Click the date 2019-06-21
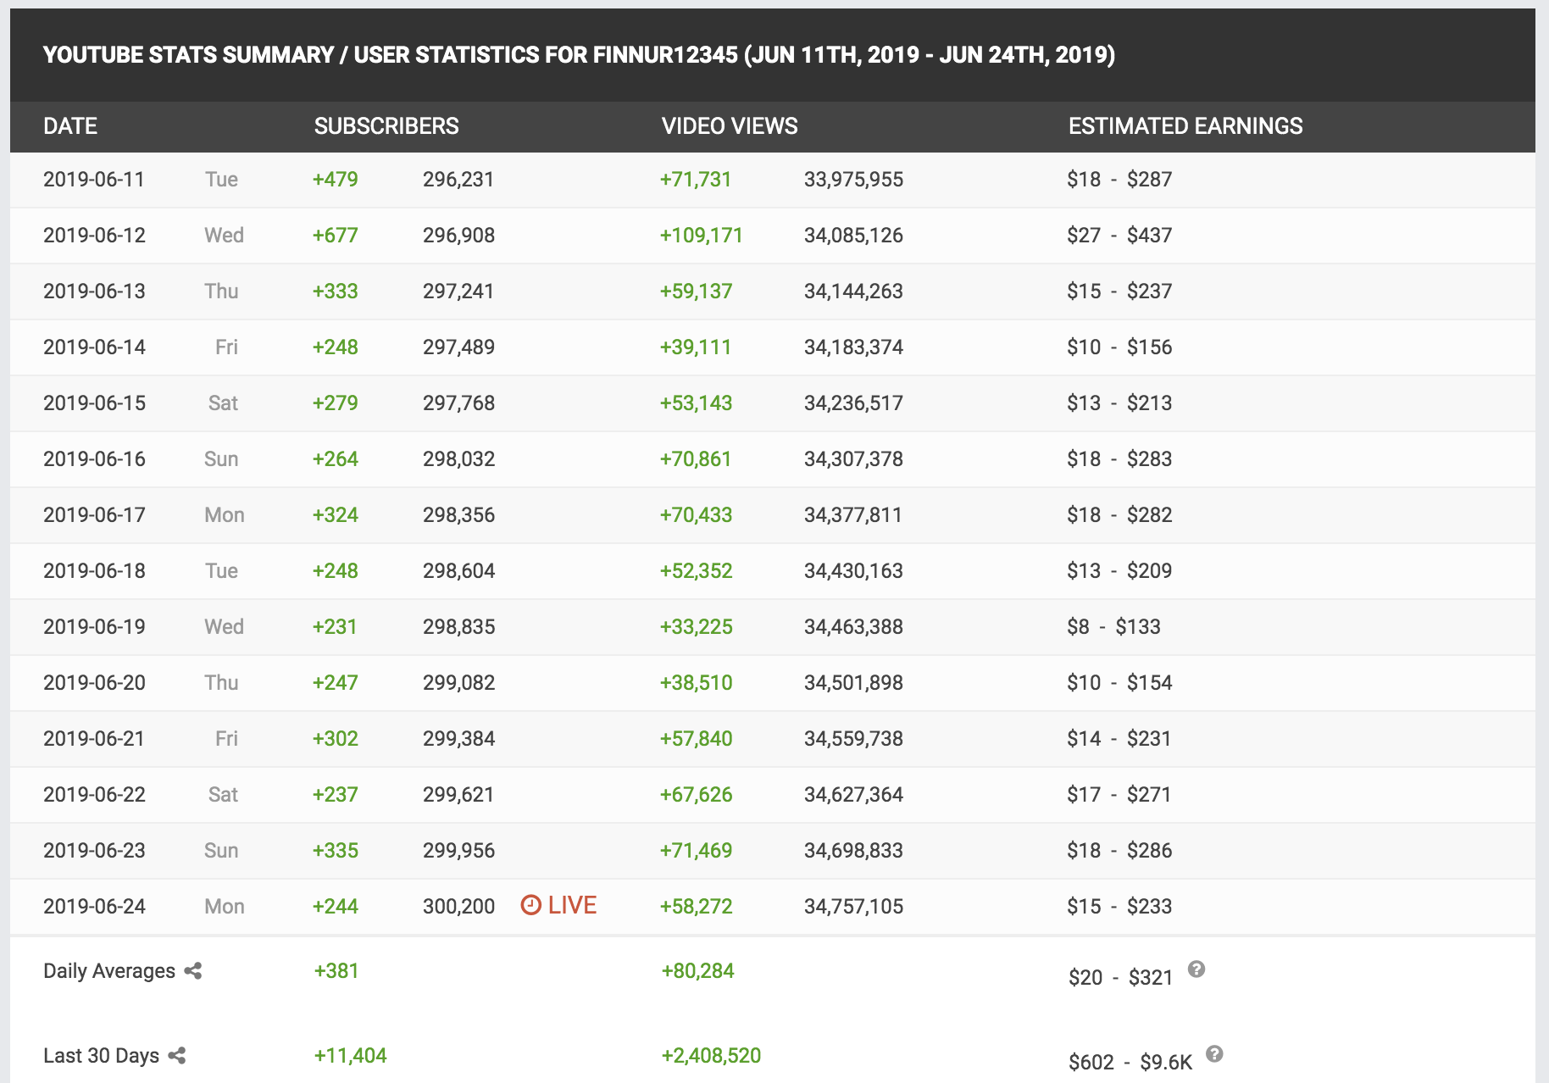Viewport: 1549px width, 1083px height. click(x=94, y=739)
